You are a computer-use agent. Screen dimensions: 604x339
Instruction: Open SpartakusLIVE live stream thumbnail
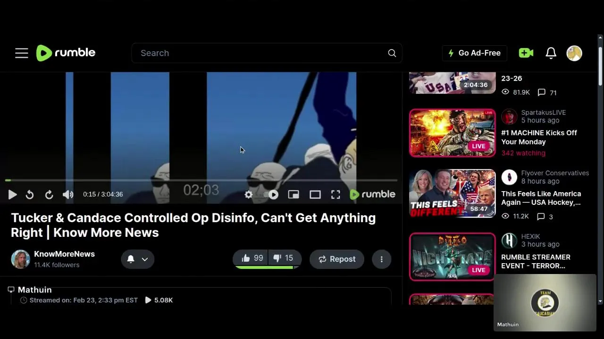click(x=453, y=133)
